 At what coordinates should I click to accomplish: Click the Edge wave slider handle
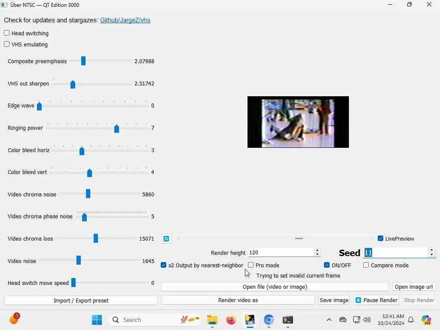(39, 106)
